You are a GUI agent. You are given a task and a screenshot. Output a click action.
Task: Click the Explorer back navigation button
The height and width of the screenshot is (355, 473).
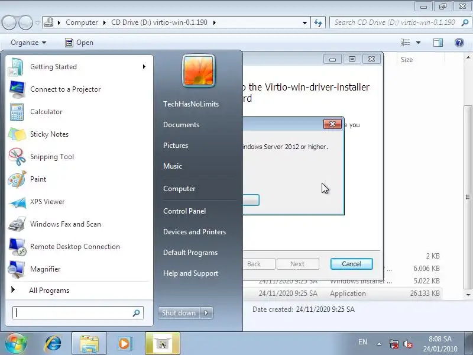pos(9,22)
